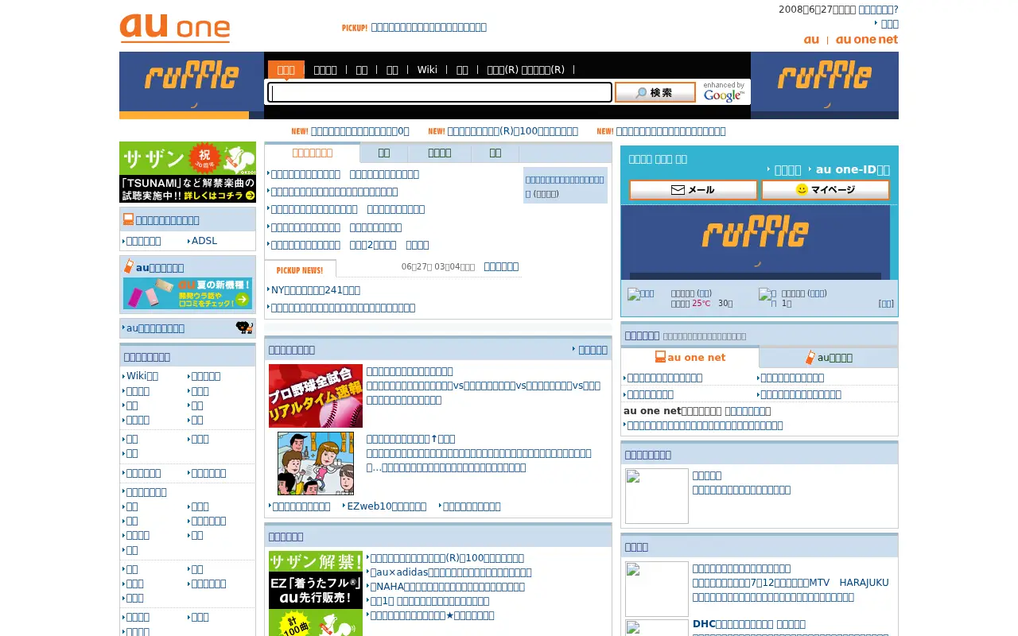The image size is (1018, 636).
Task: Open the ADSL link in sidebar
Action: pyautogui.click(x=204, y=241)
